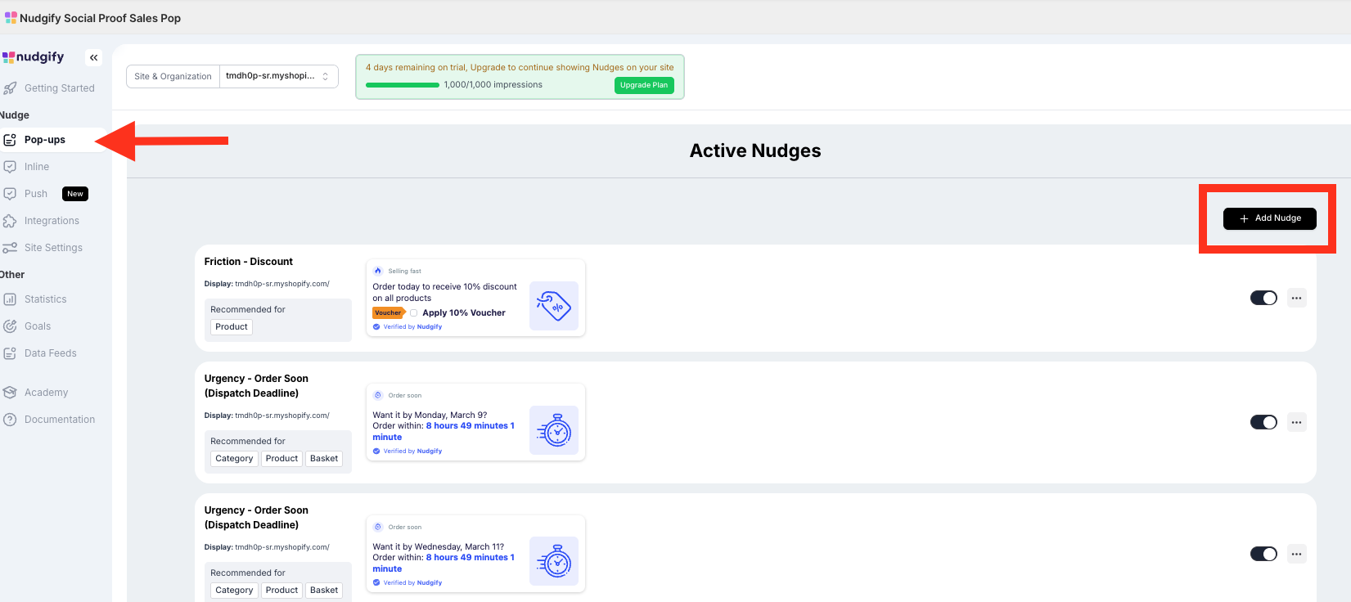Collapse the sidebar with the double-chevron icon
Image resolution: width=1351 pixels, height=602 pixels.
pyautogui.click(x=94, y=57)
